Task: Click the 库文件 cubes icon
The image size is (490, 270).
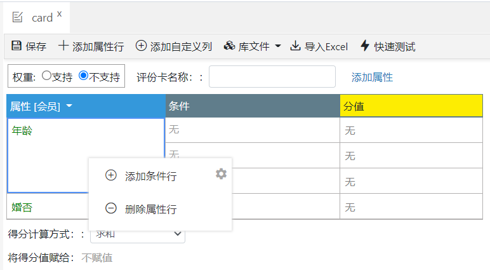Action: click(229, 46)
